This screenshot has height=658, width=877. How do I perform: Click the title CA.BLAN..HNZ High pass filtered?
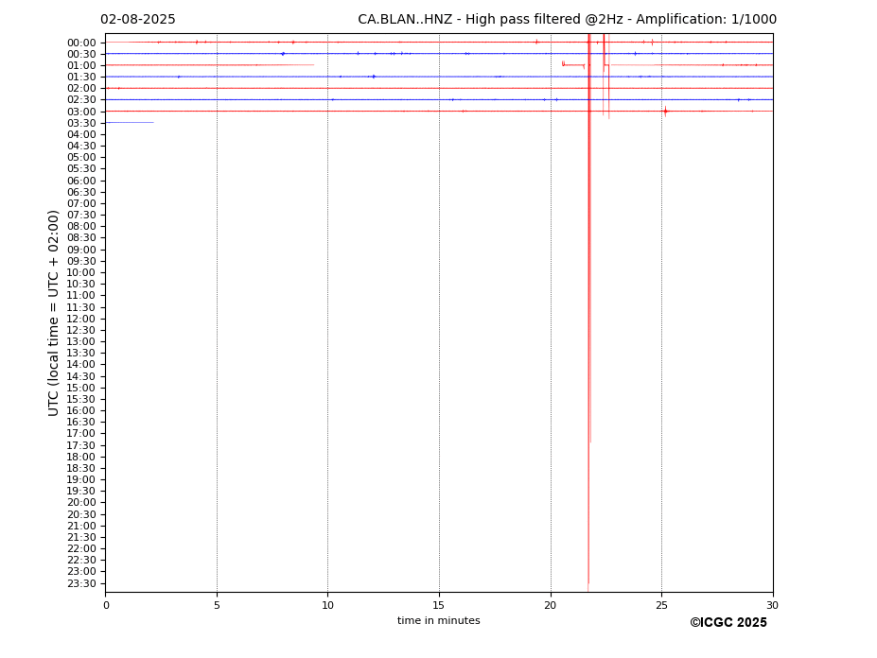567,20
